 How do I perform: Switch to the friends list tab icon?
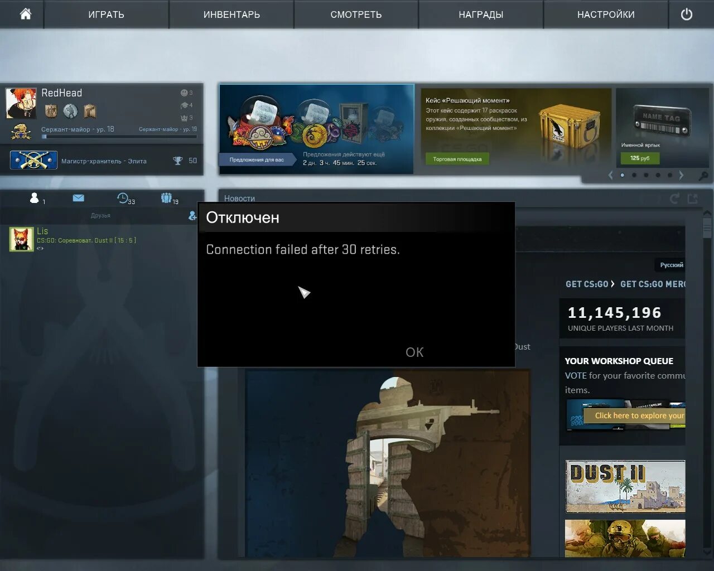[x=35, y=198]
